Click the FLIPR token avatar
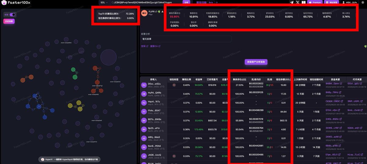Image resolution: width=367 pixels, height=164 pixels. point(144,13)
